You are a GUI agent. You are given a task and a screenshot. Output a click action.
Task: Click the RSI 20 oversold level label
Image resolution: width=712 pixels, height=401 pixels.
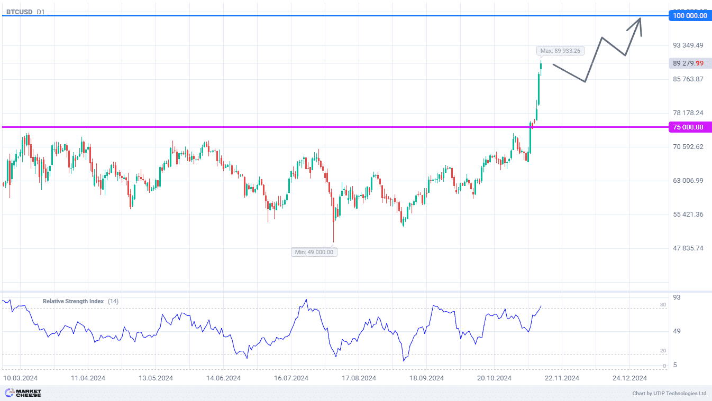click(x=663, y=351)
